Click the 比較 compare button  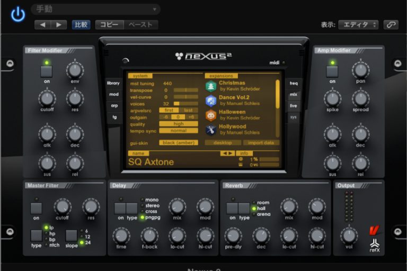81,25
